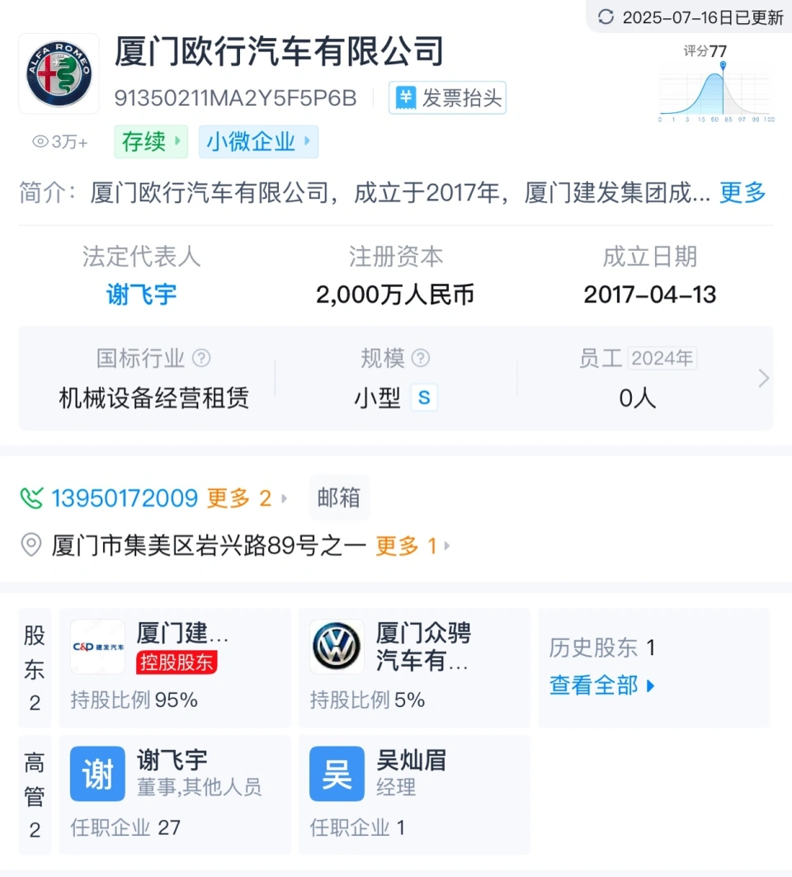Click 任职企业 27 under 谢飞宇

coord(125,827)
